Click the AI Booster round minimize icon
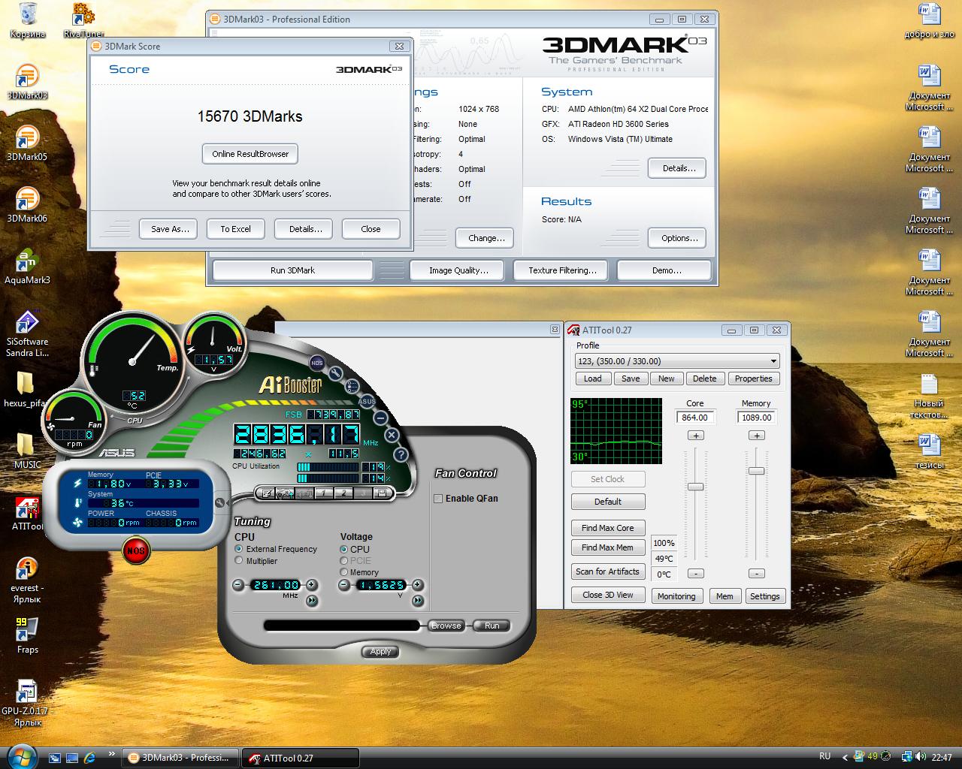 [381, 418]
